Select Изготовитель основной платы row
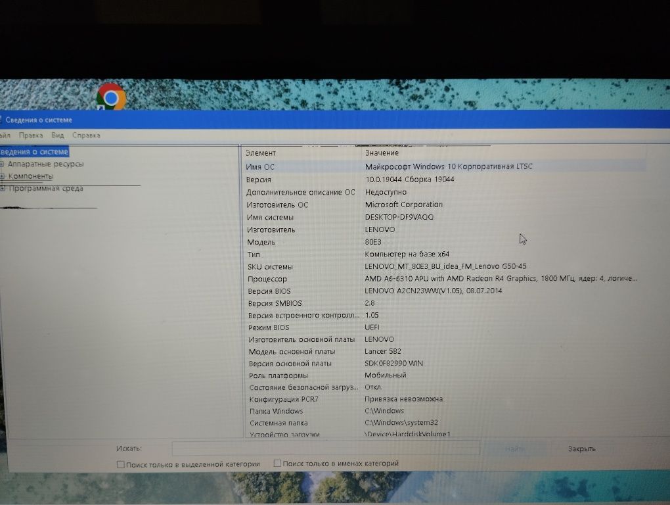This screenshot has width=670, height=505. [x=445, y=339]
